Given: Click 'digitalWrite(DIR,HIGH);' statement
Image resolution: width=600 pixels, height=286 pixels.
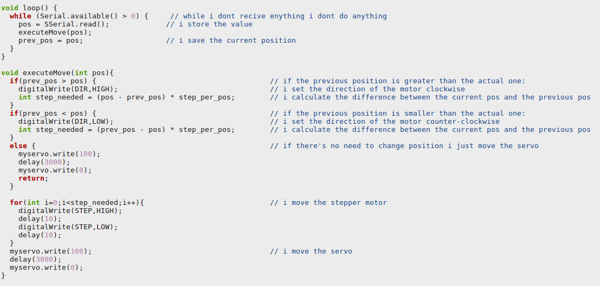Looking at the screenshot, I should [68, 89].
